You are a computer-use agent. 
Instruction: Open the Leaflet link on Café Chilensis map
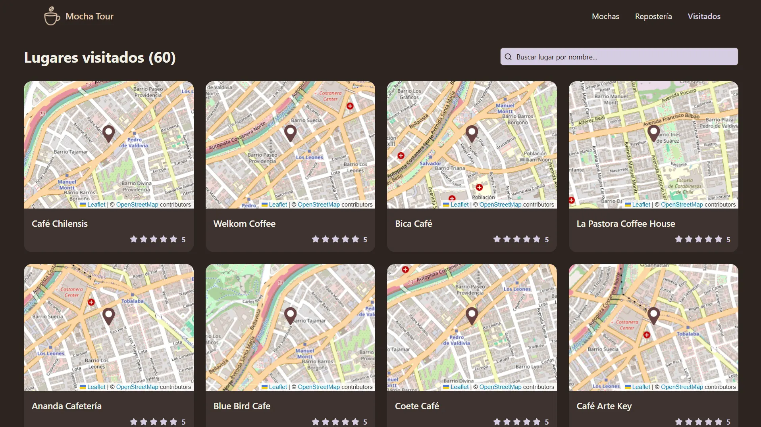tap(96, 205)
